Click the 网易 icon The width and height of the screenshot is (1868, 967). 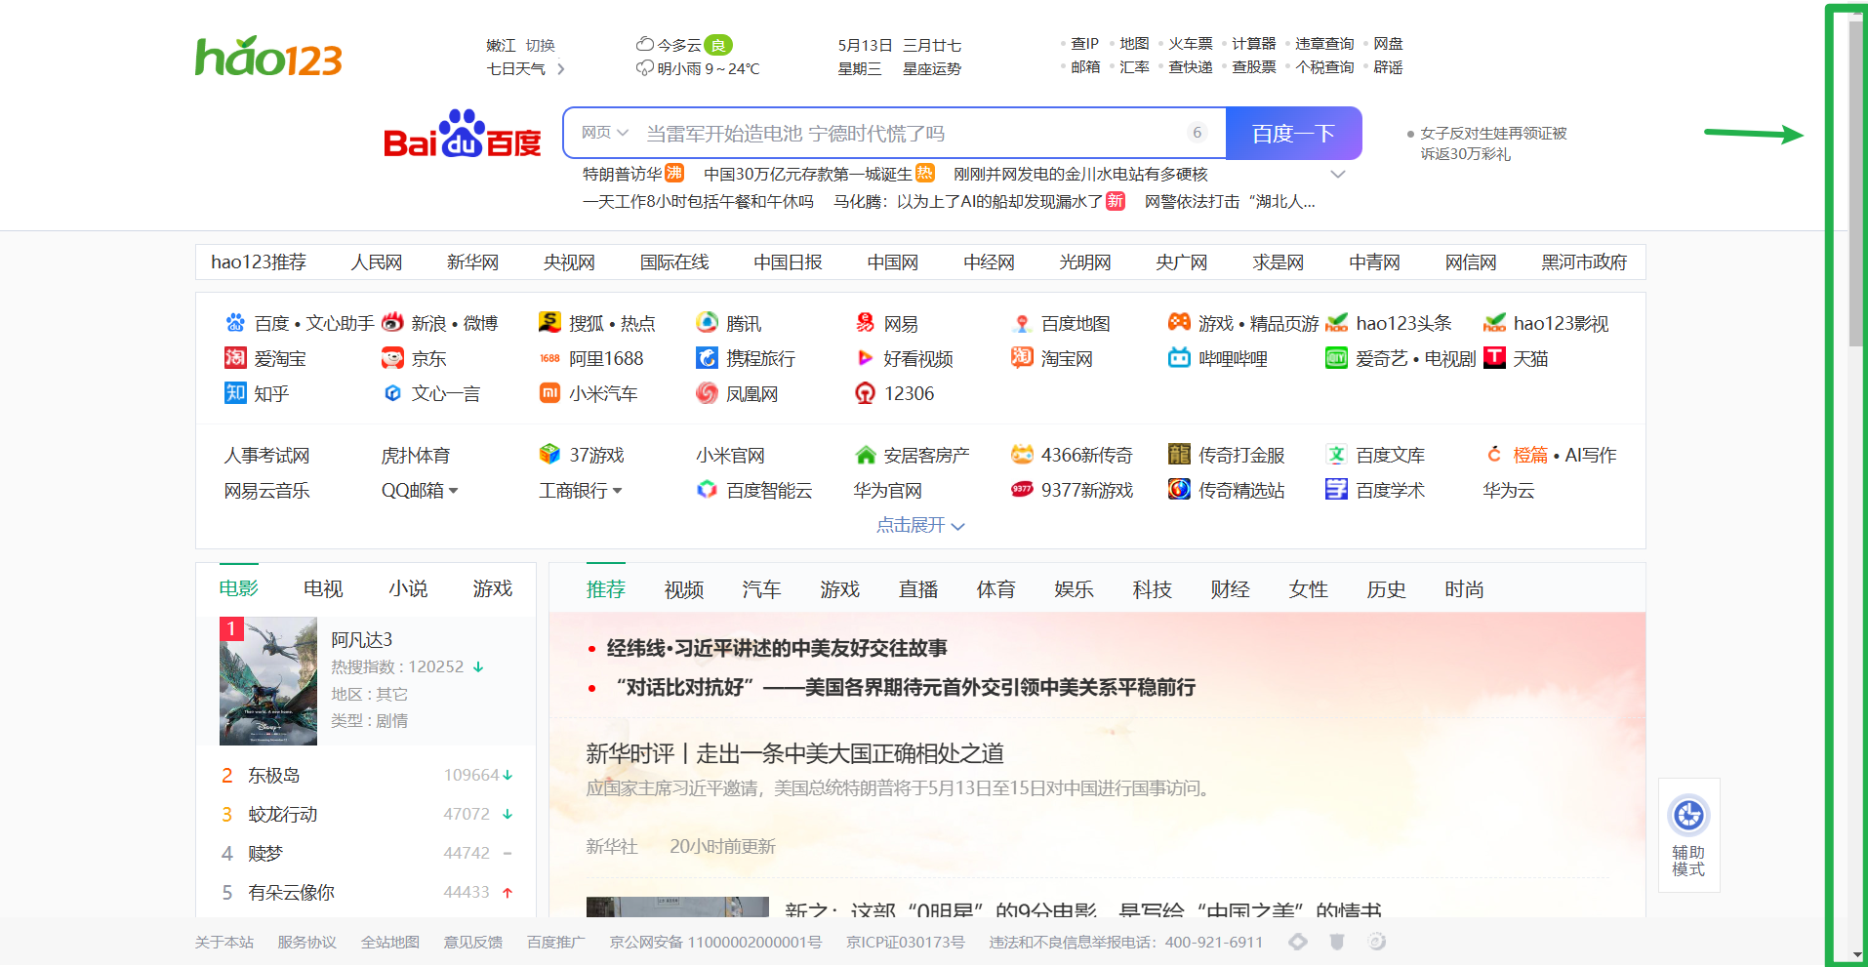coord(865,322)
